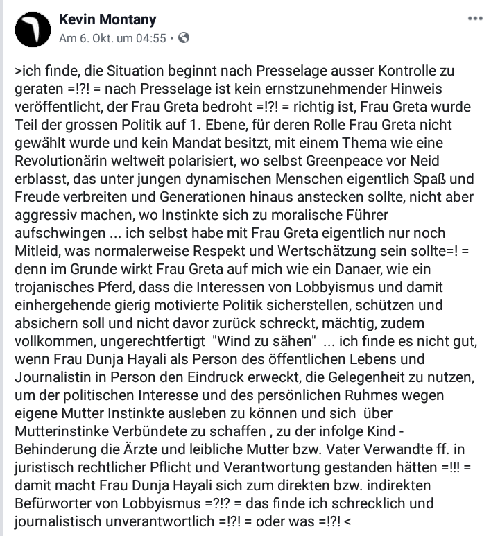Open Kevin Montany's profile via name

click(107, 19)
